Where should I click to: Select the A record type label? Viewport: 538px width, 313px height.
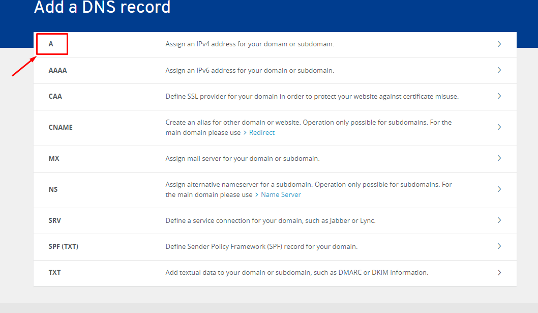tap(51, 44)
